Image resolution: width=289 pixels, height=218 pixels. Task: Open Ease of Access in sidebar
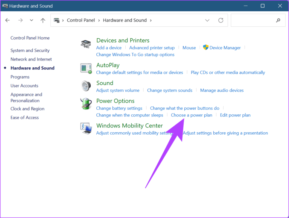pos(25,118)
